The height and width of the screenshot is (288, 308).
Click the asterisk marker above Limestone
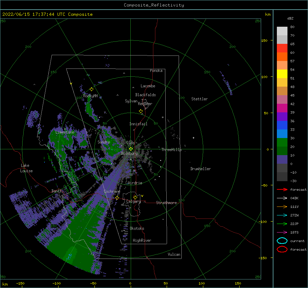(x=65, y=129)
